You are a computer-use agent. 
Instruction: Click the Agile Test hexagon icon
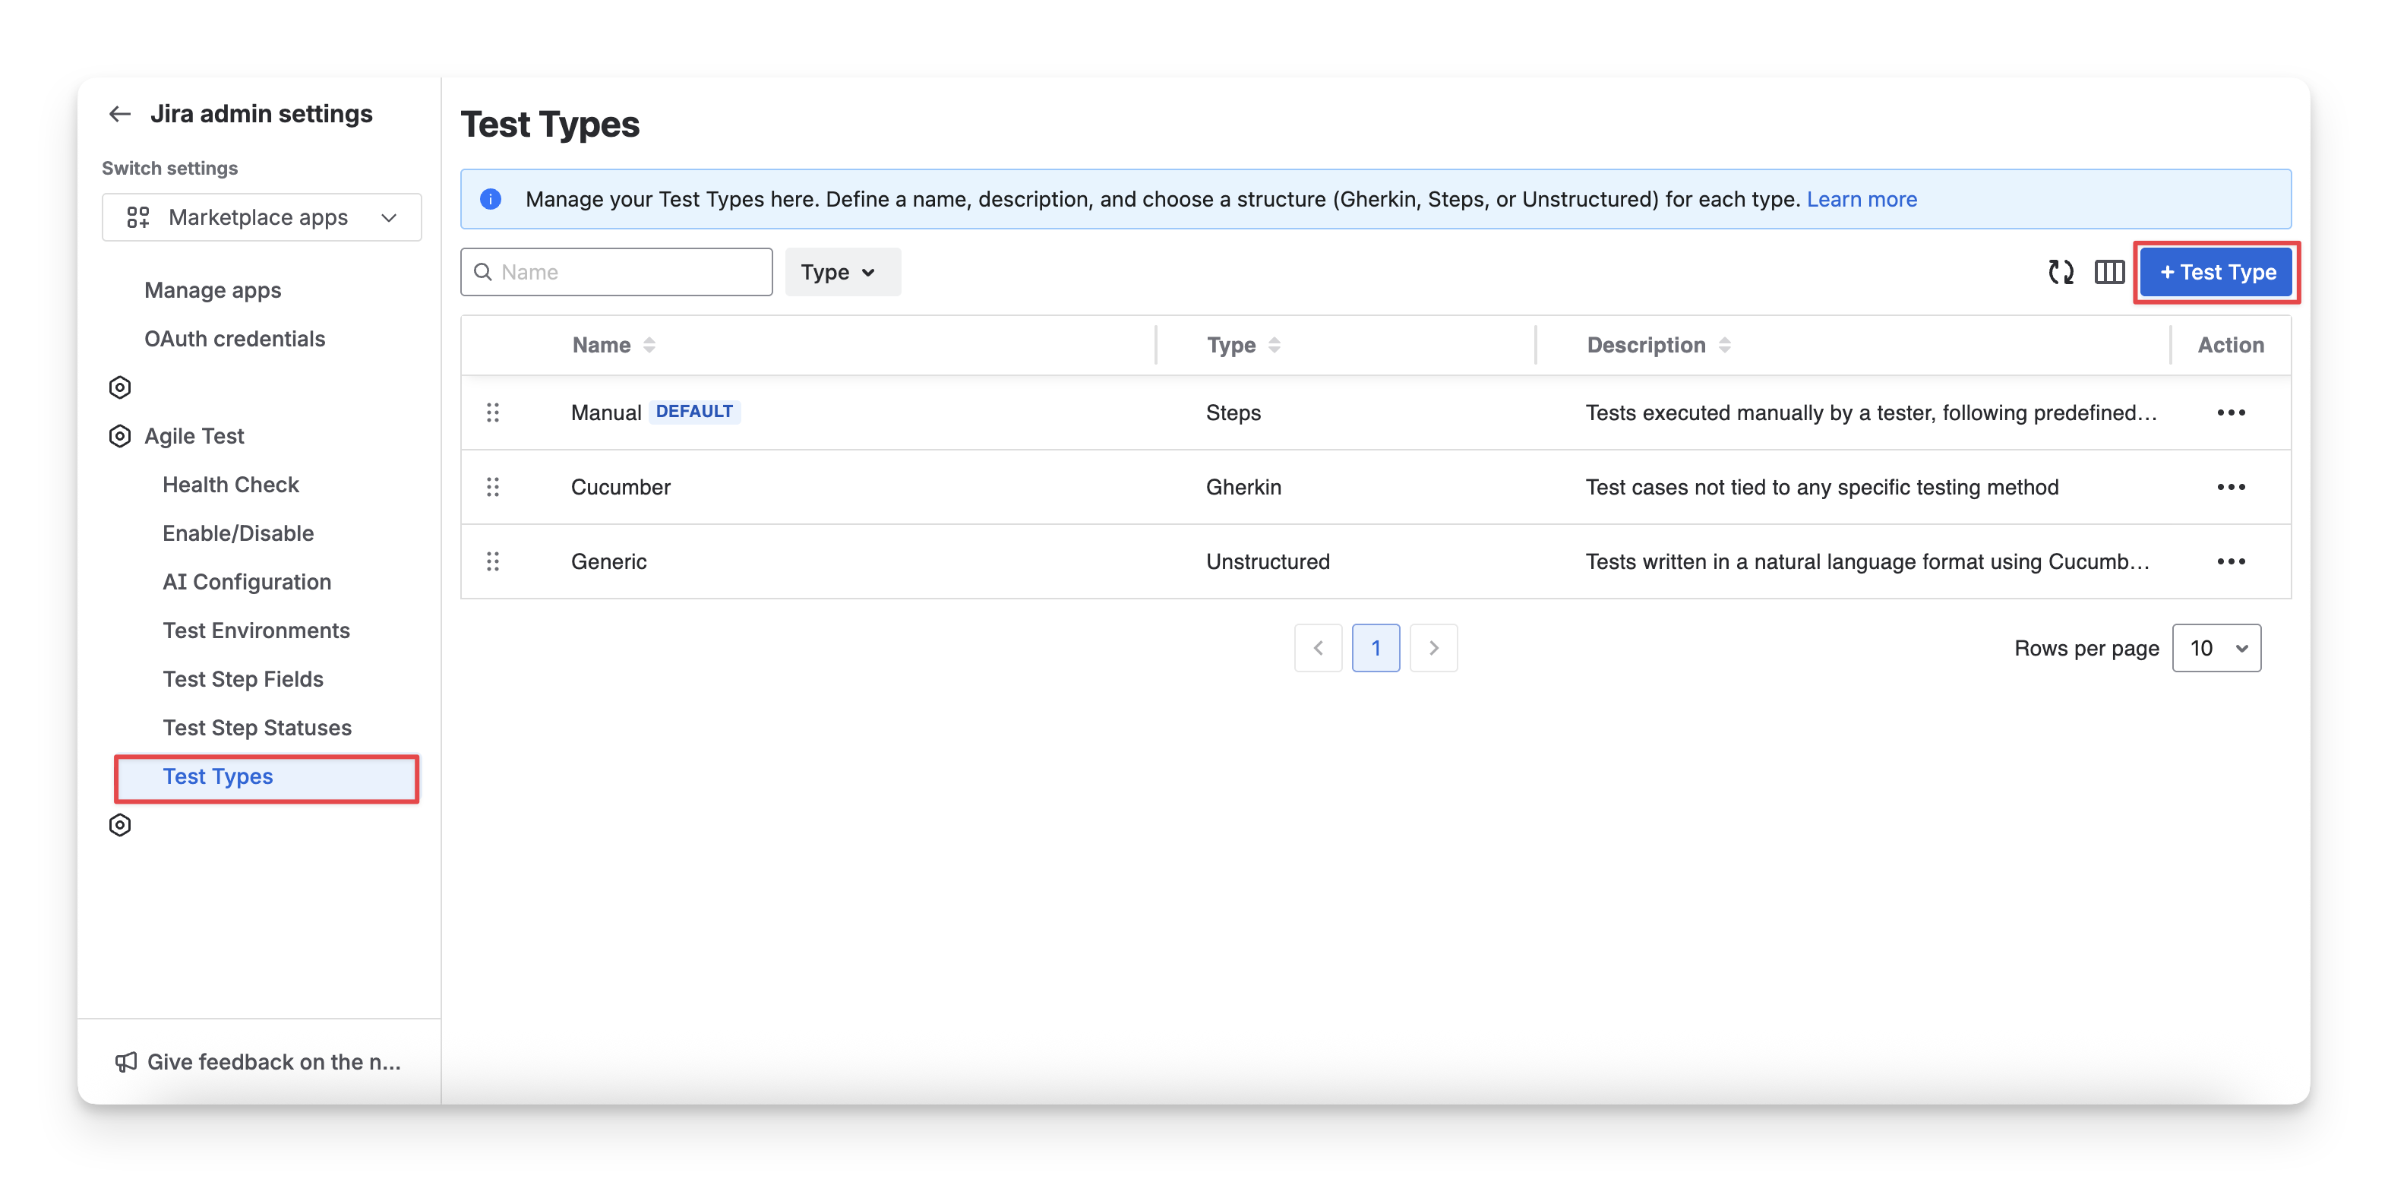click(119, 436)
